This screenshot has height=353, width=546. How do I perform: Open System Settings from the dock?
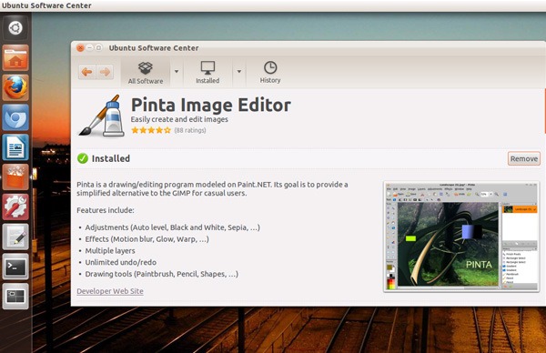pyautogui.click(x=15, y=207)
